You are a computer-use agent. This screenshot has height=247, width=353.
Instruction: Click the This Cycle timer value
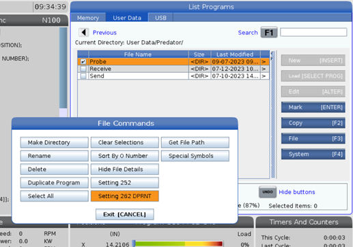tap(335, 237)
